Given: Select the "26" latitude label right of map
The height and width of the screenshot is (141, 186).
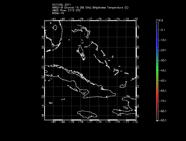Looking at the screenshot, I should pos(138,37).
